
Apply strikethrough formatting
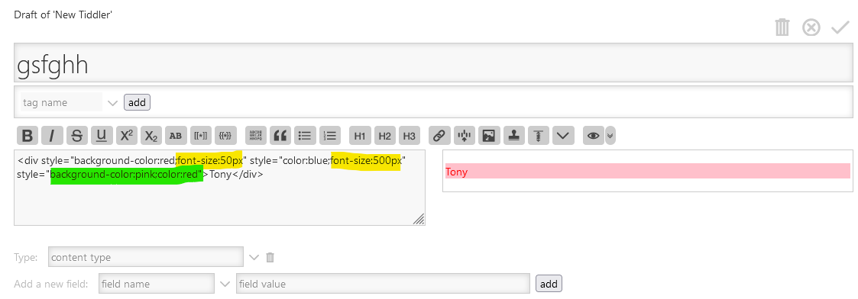click(x=77, y=136)
